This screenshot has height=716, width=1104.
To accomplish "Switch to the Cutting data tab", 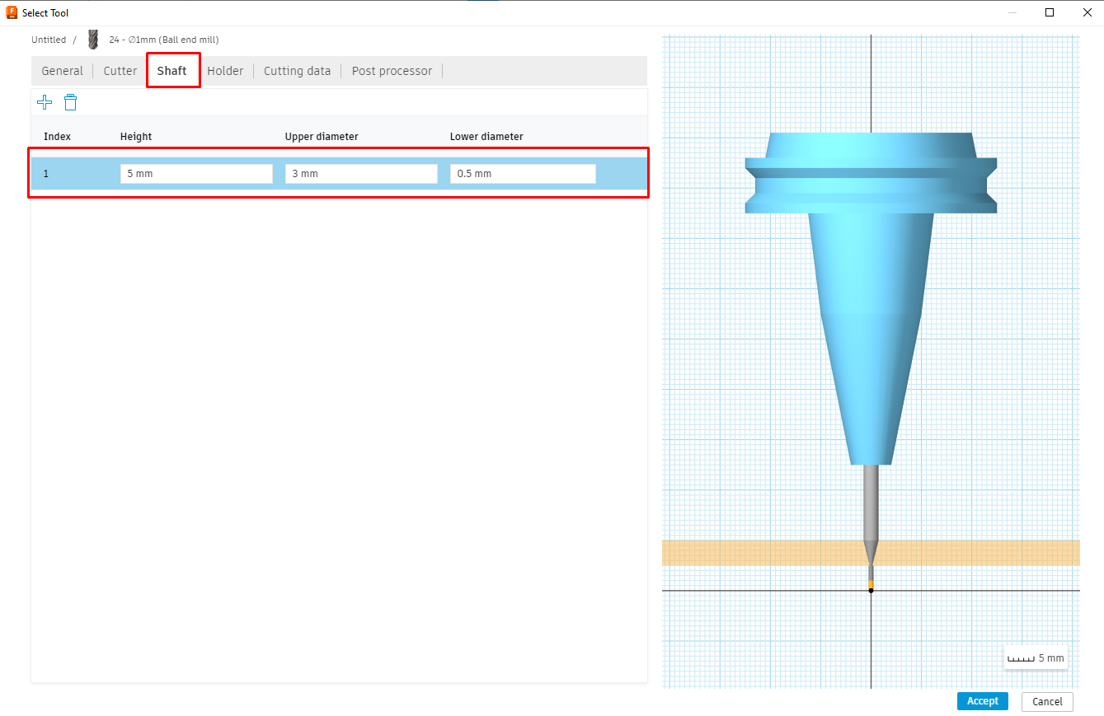I will click(297, 70).
